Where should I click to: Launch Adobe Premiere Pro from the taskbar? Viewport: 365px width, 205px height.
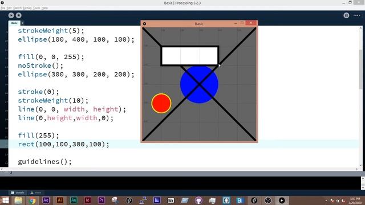[102, 200]
